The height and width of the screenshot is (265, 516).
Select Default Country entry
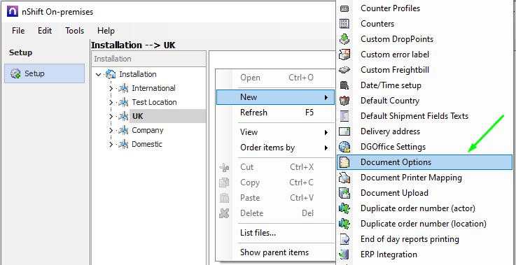click(424, 101)
